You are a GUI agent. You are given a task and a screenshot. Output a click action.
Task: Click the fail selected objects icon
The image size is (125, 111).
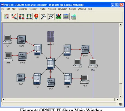(22, 16)
